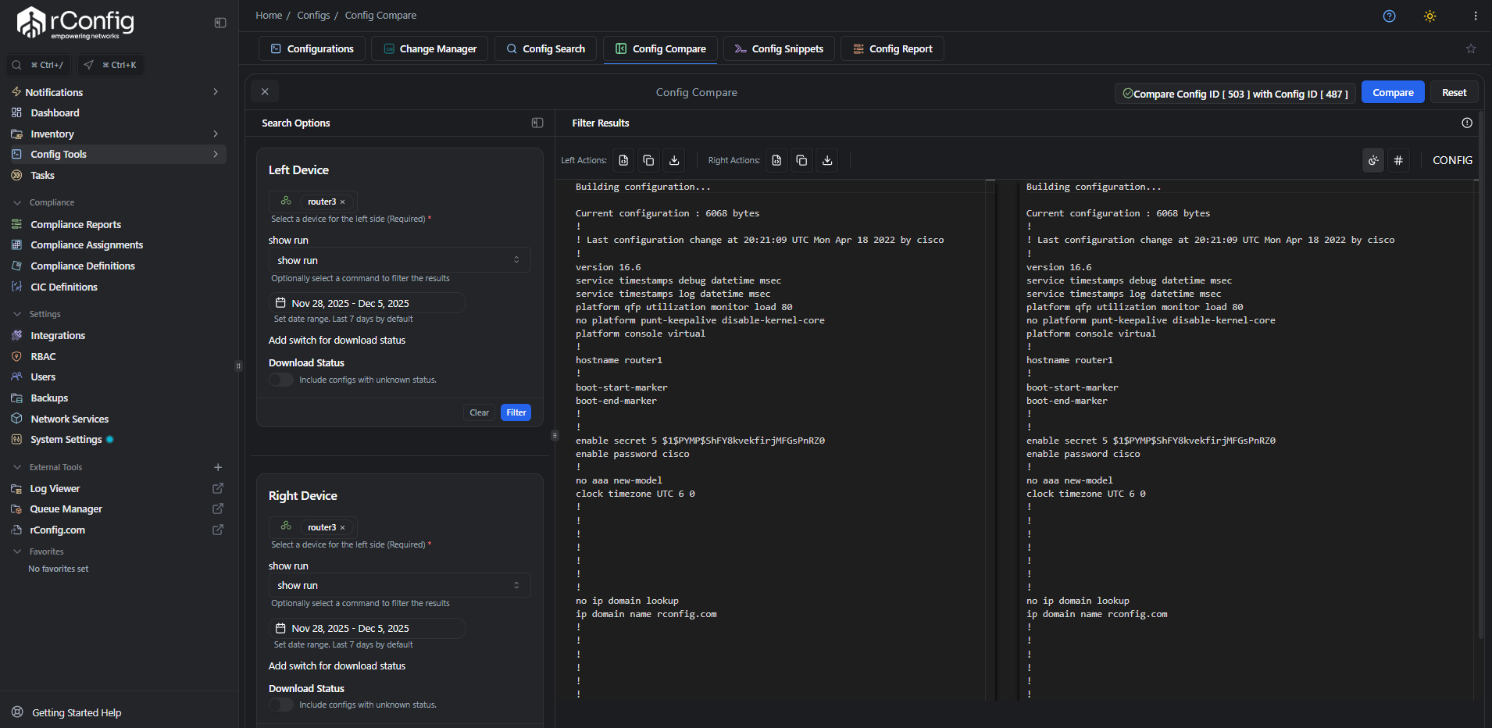
Task: Open the Change Manager tab
Action: click(x=429, y=48)
